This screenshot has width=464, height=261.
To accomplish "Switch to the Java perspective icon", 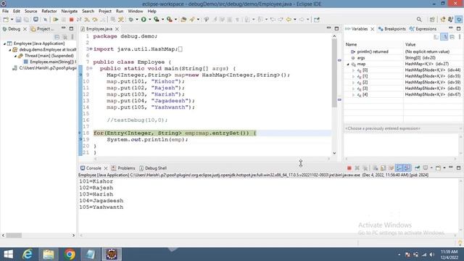I will click(x=451, y=20).
